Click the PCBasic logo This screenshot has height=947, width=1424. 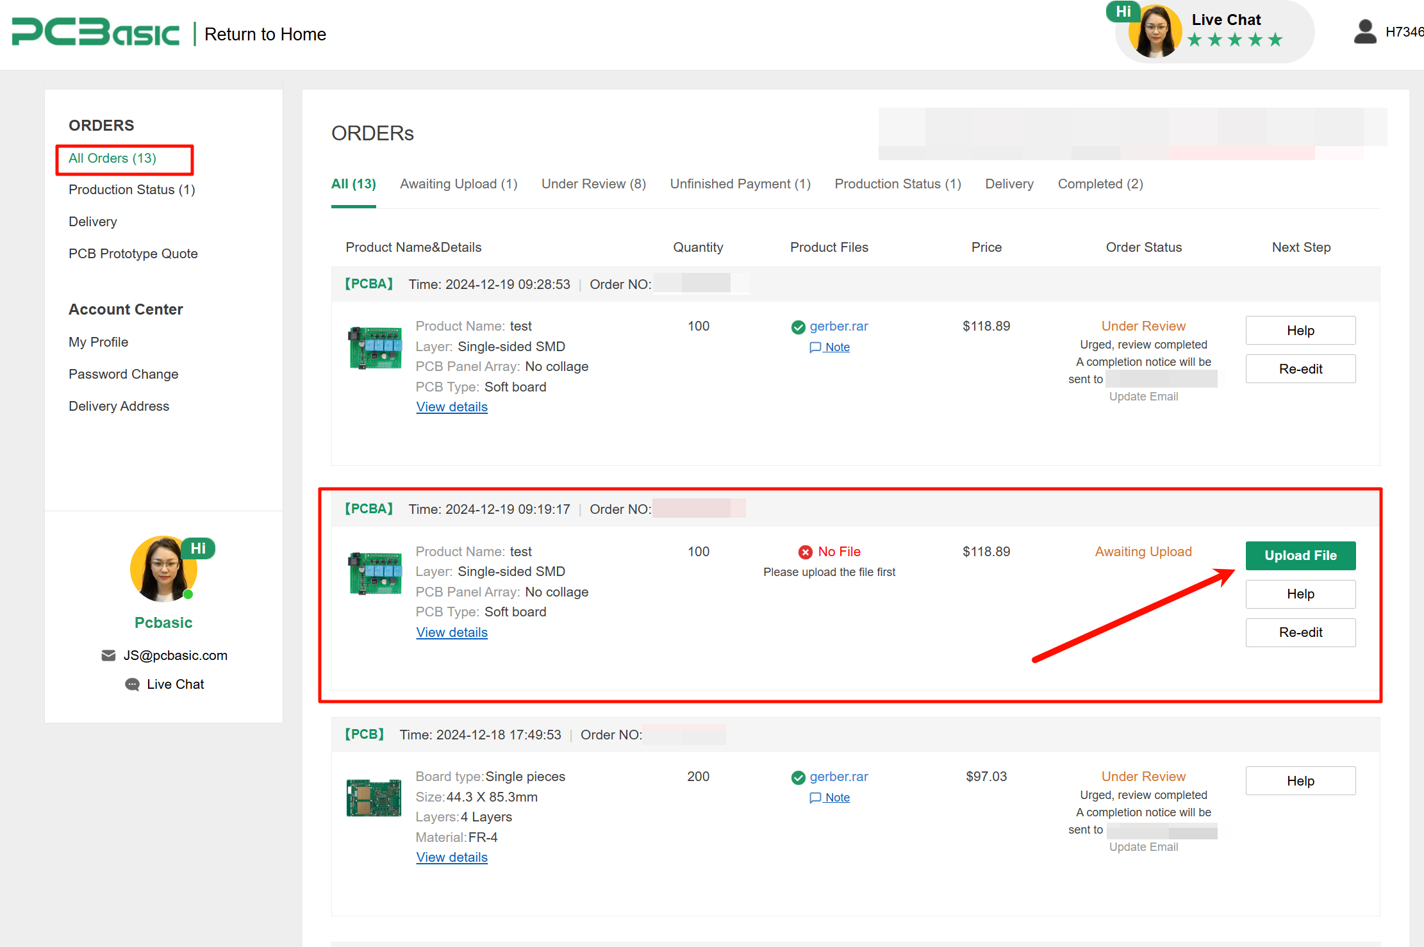click(x=95, y=33)
